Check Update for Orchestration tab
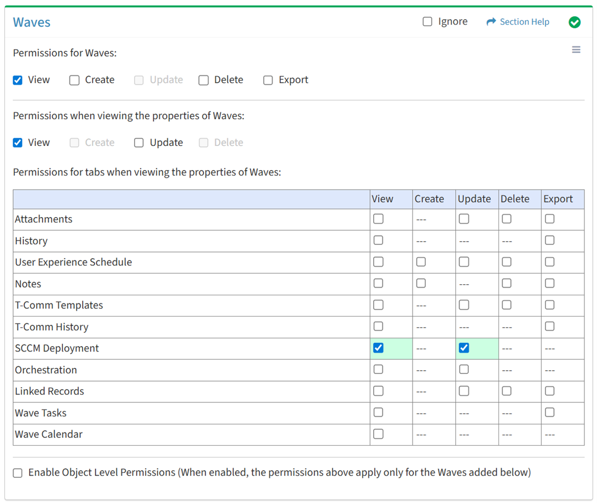Viewport: 597px width, 503px height. point(464,369)
